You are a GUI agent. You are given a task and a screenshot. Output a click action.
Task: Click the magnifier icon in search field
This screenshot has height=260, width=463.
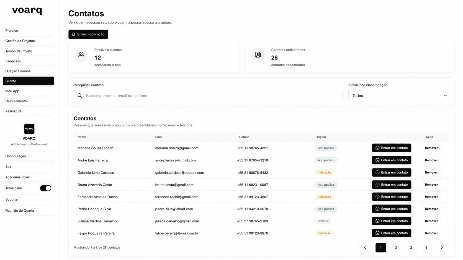[x=80, y=96]
